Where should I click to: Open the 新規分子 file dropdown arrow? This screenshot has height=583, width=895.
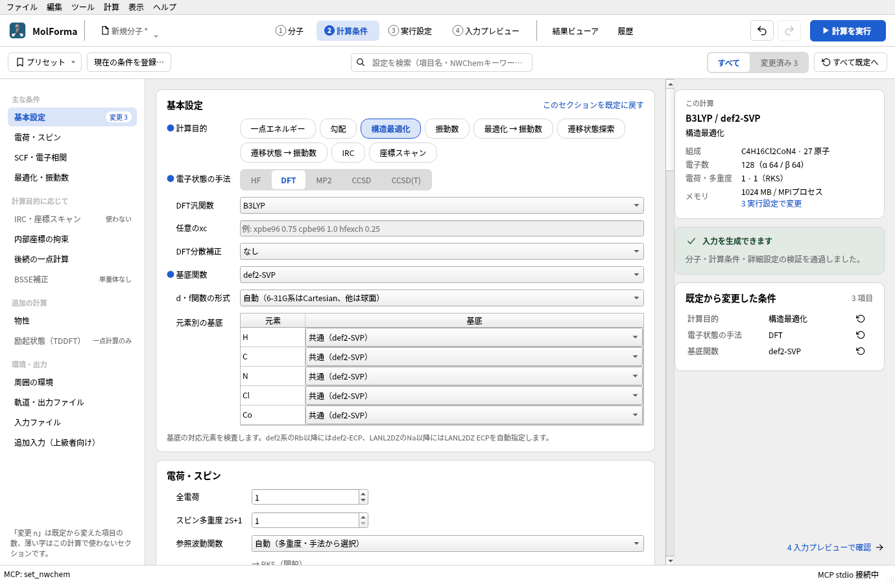(x=156, y=36)
